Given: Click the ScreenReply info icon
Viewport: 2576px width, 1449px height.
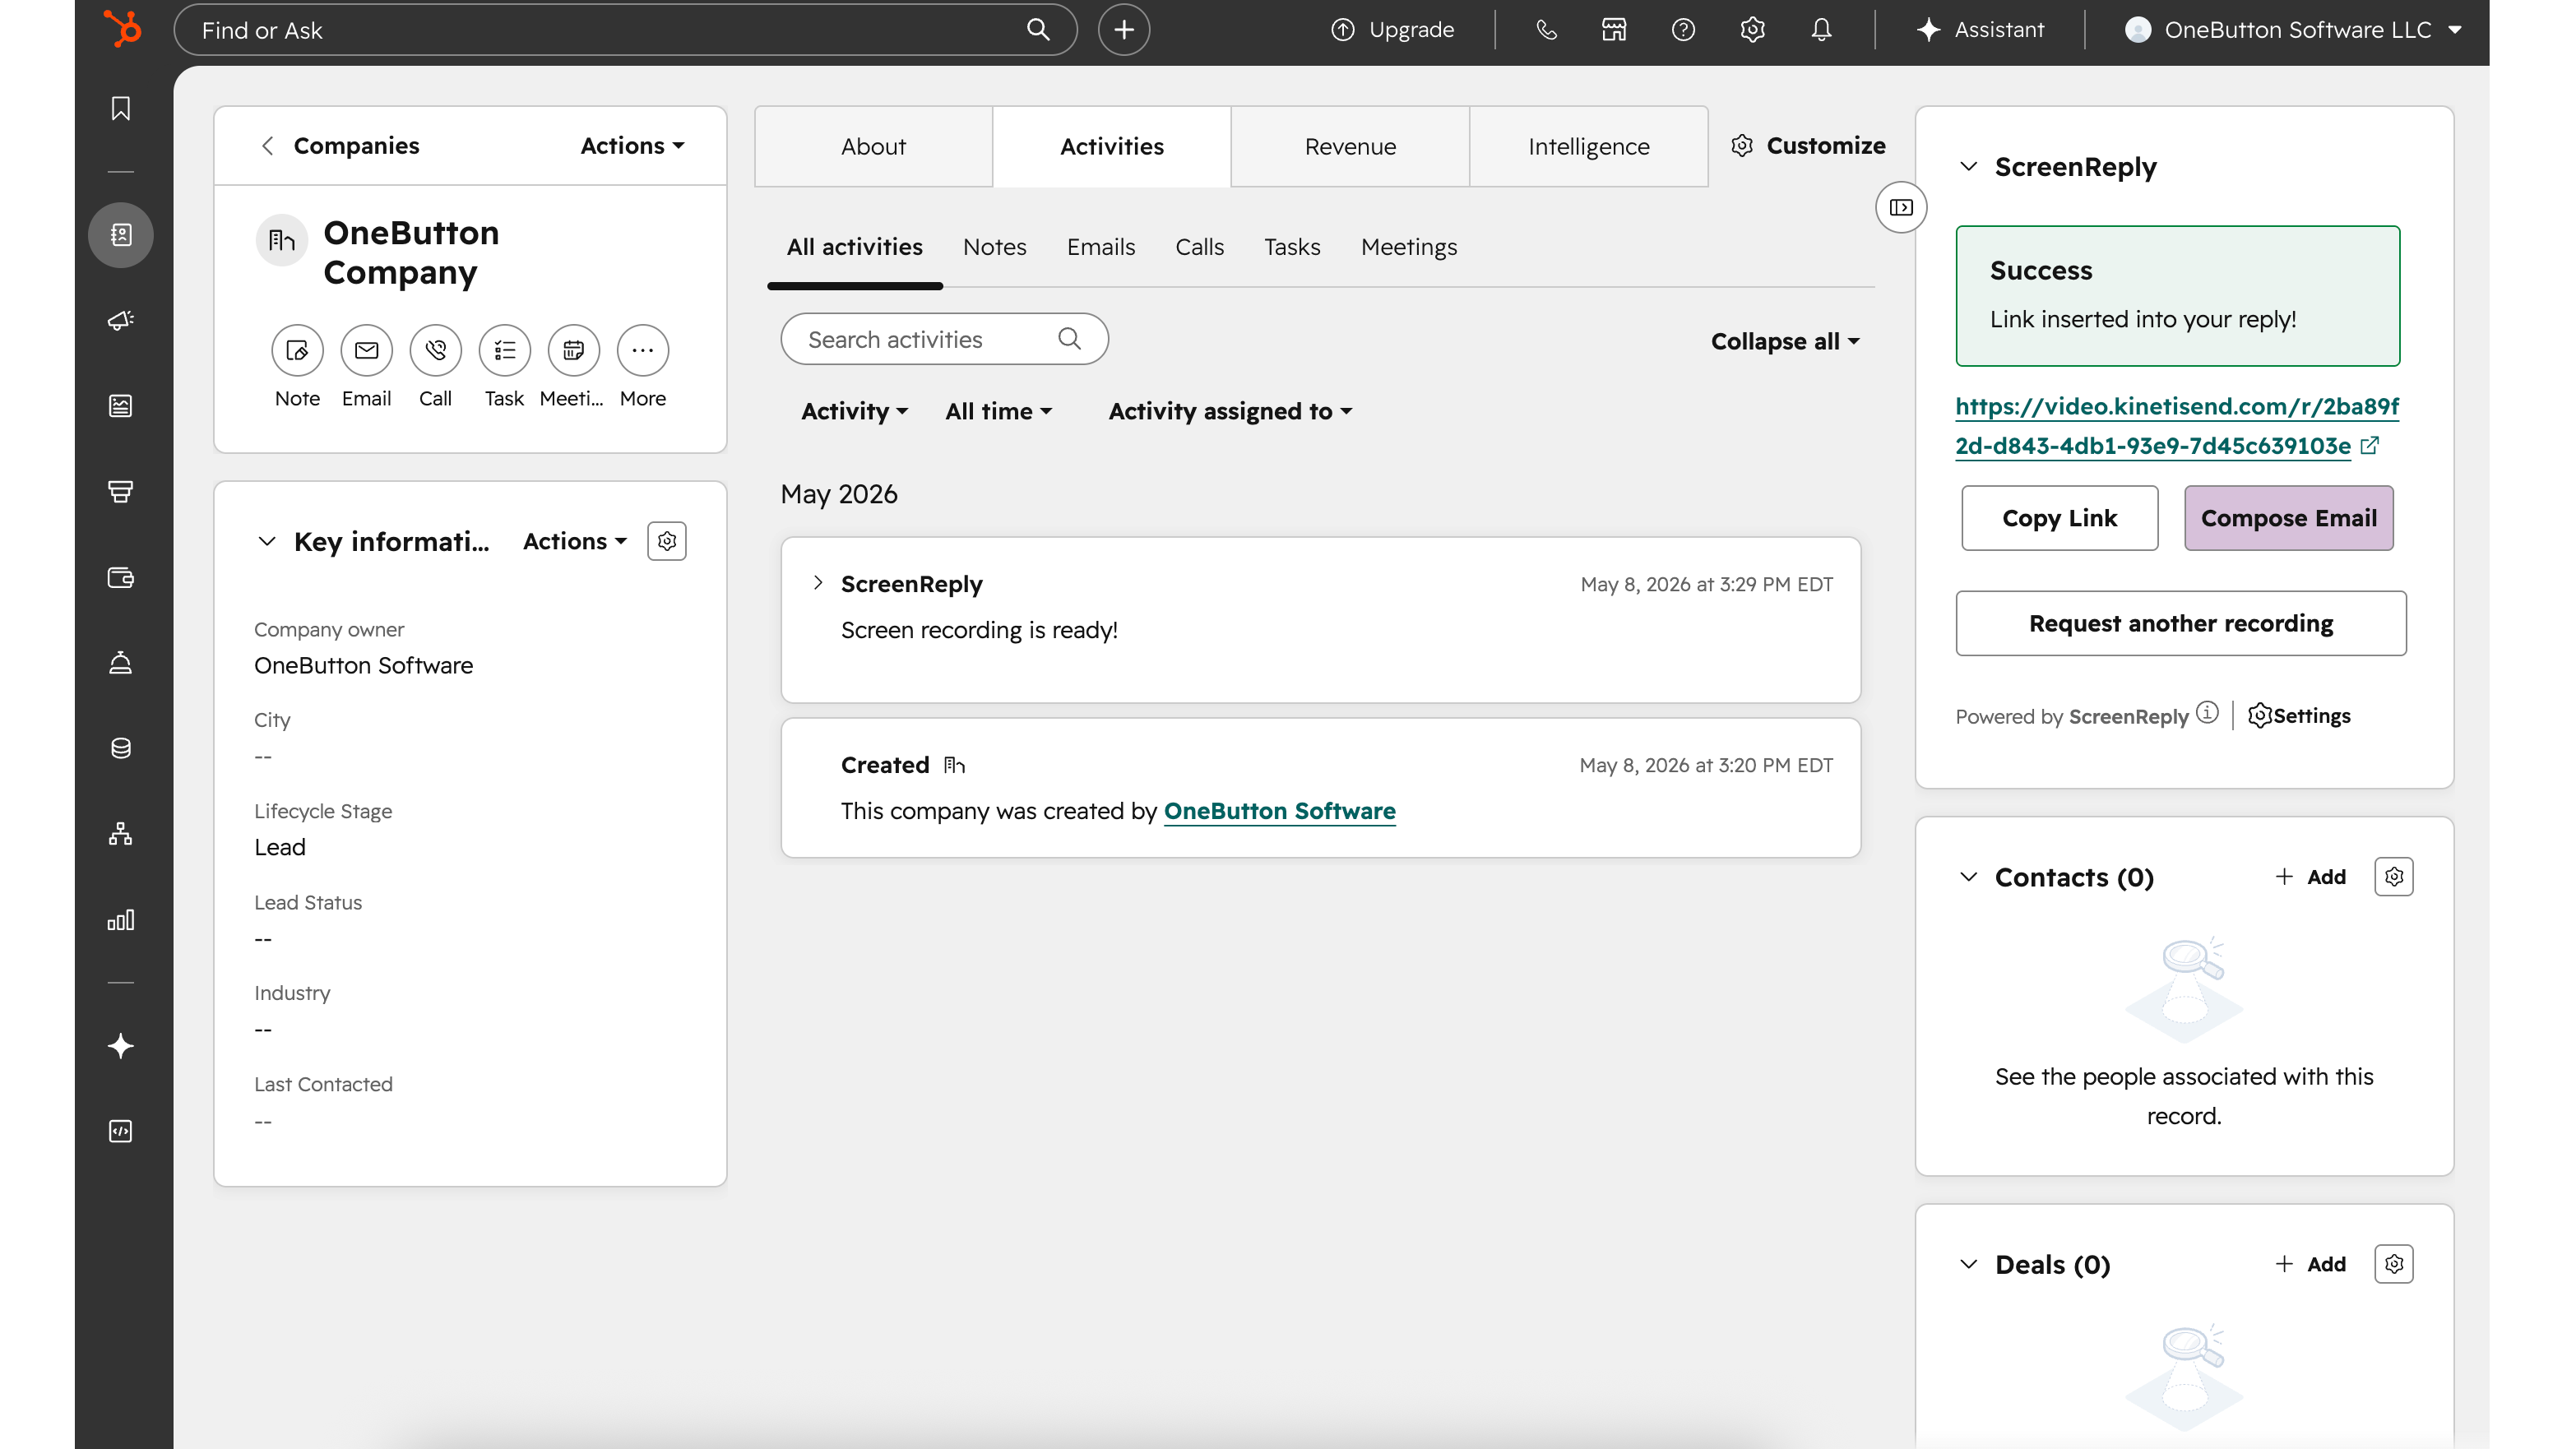Looking at the screenshot, I should tap(2207, 713).
